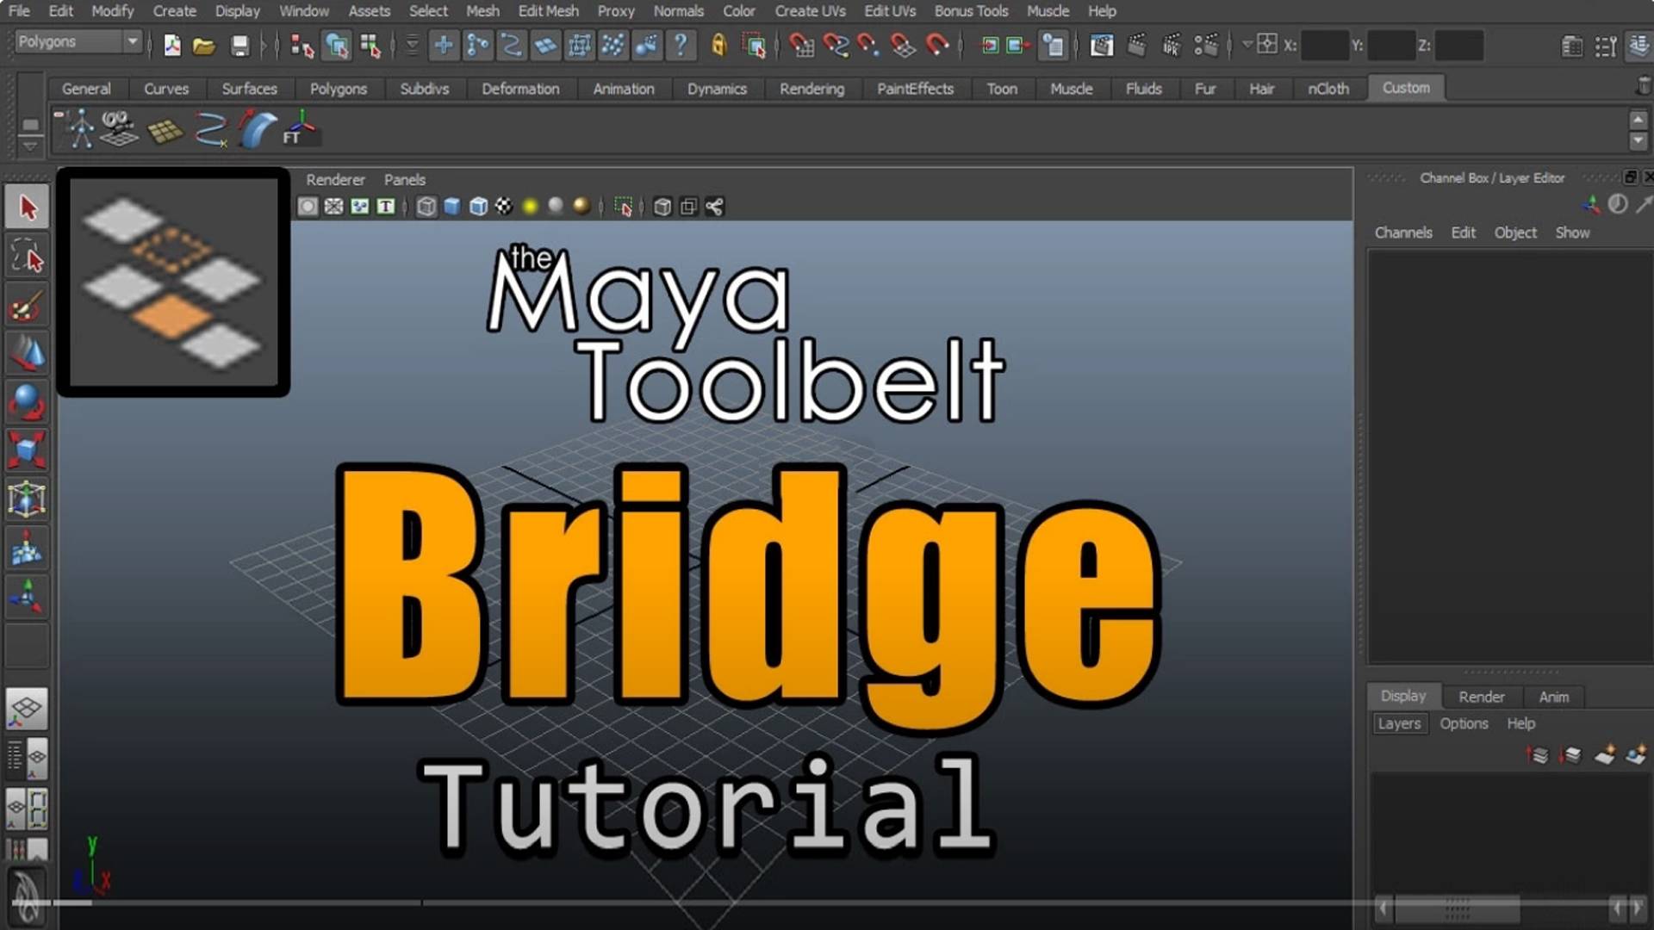This screenshot has height=930, width=1654.
Task: Open the Anim layer tab
Action: tap(1554, 697)
